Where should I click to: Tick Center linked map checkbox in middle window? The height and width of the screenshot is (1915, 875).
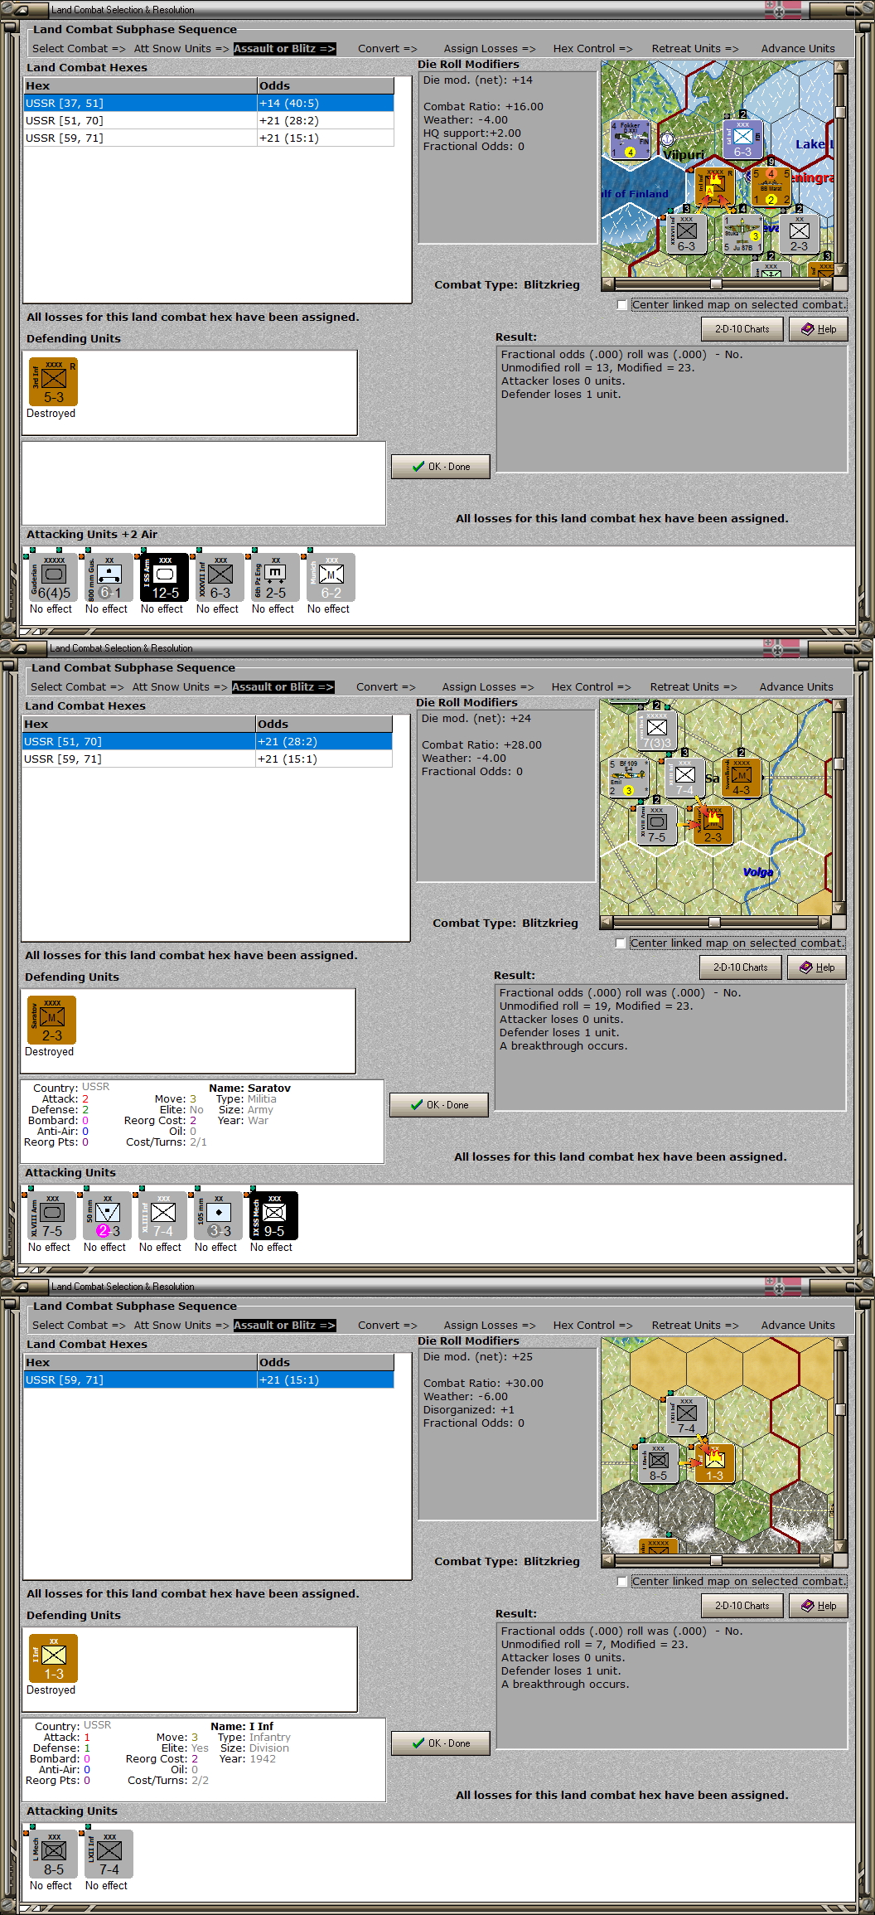click(621, 943)
